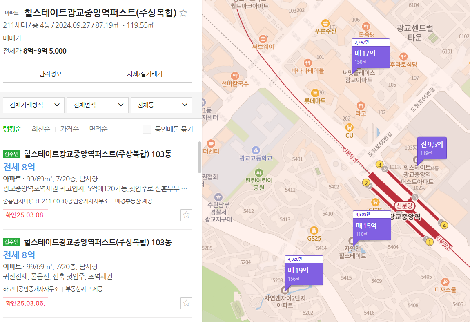
Task: Click 전세 8억 price of 부동산써브 listing
Action: pos(19,255)
